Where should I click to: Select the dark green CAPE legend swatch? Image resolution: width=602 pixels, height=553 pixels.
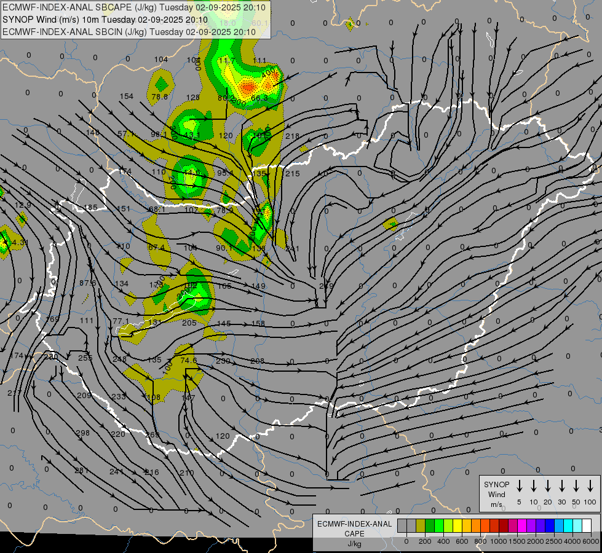point(430,526)
